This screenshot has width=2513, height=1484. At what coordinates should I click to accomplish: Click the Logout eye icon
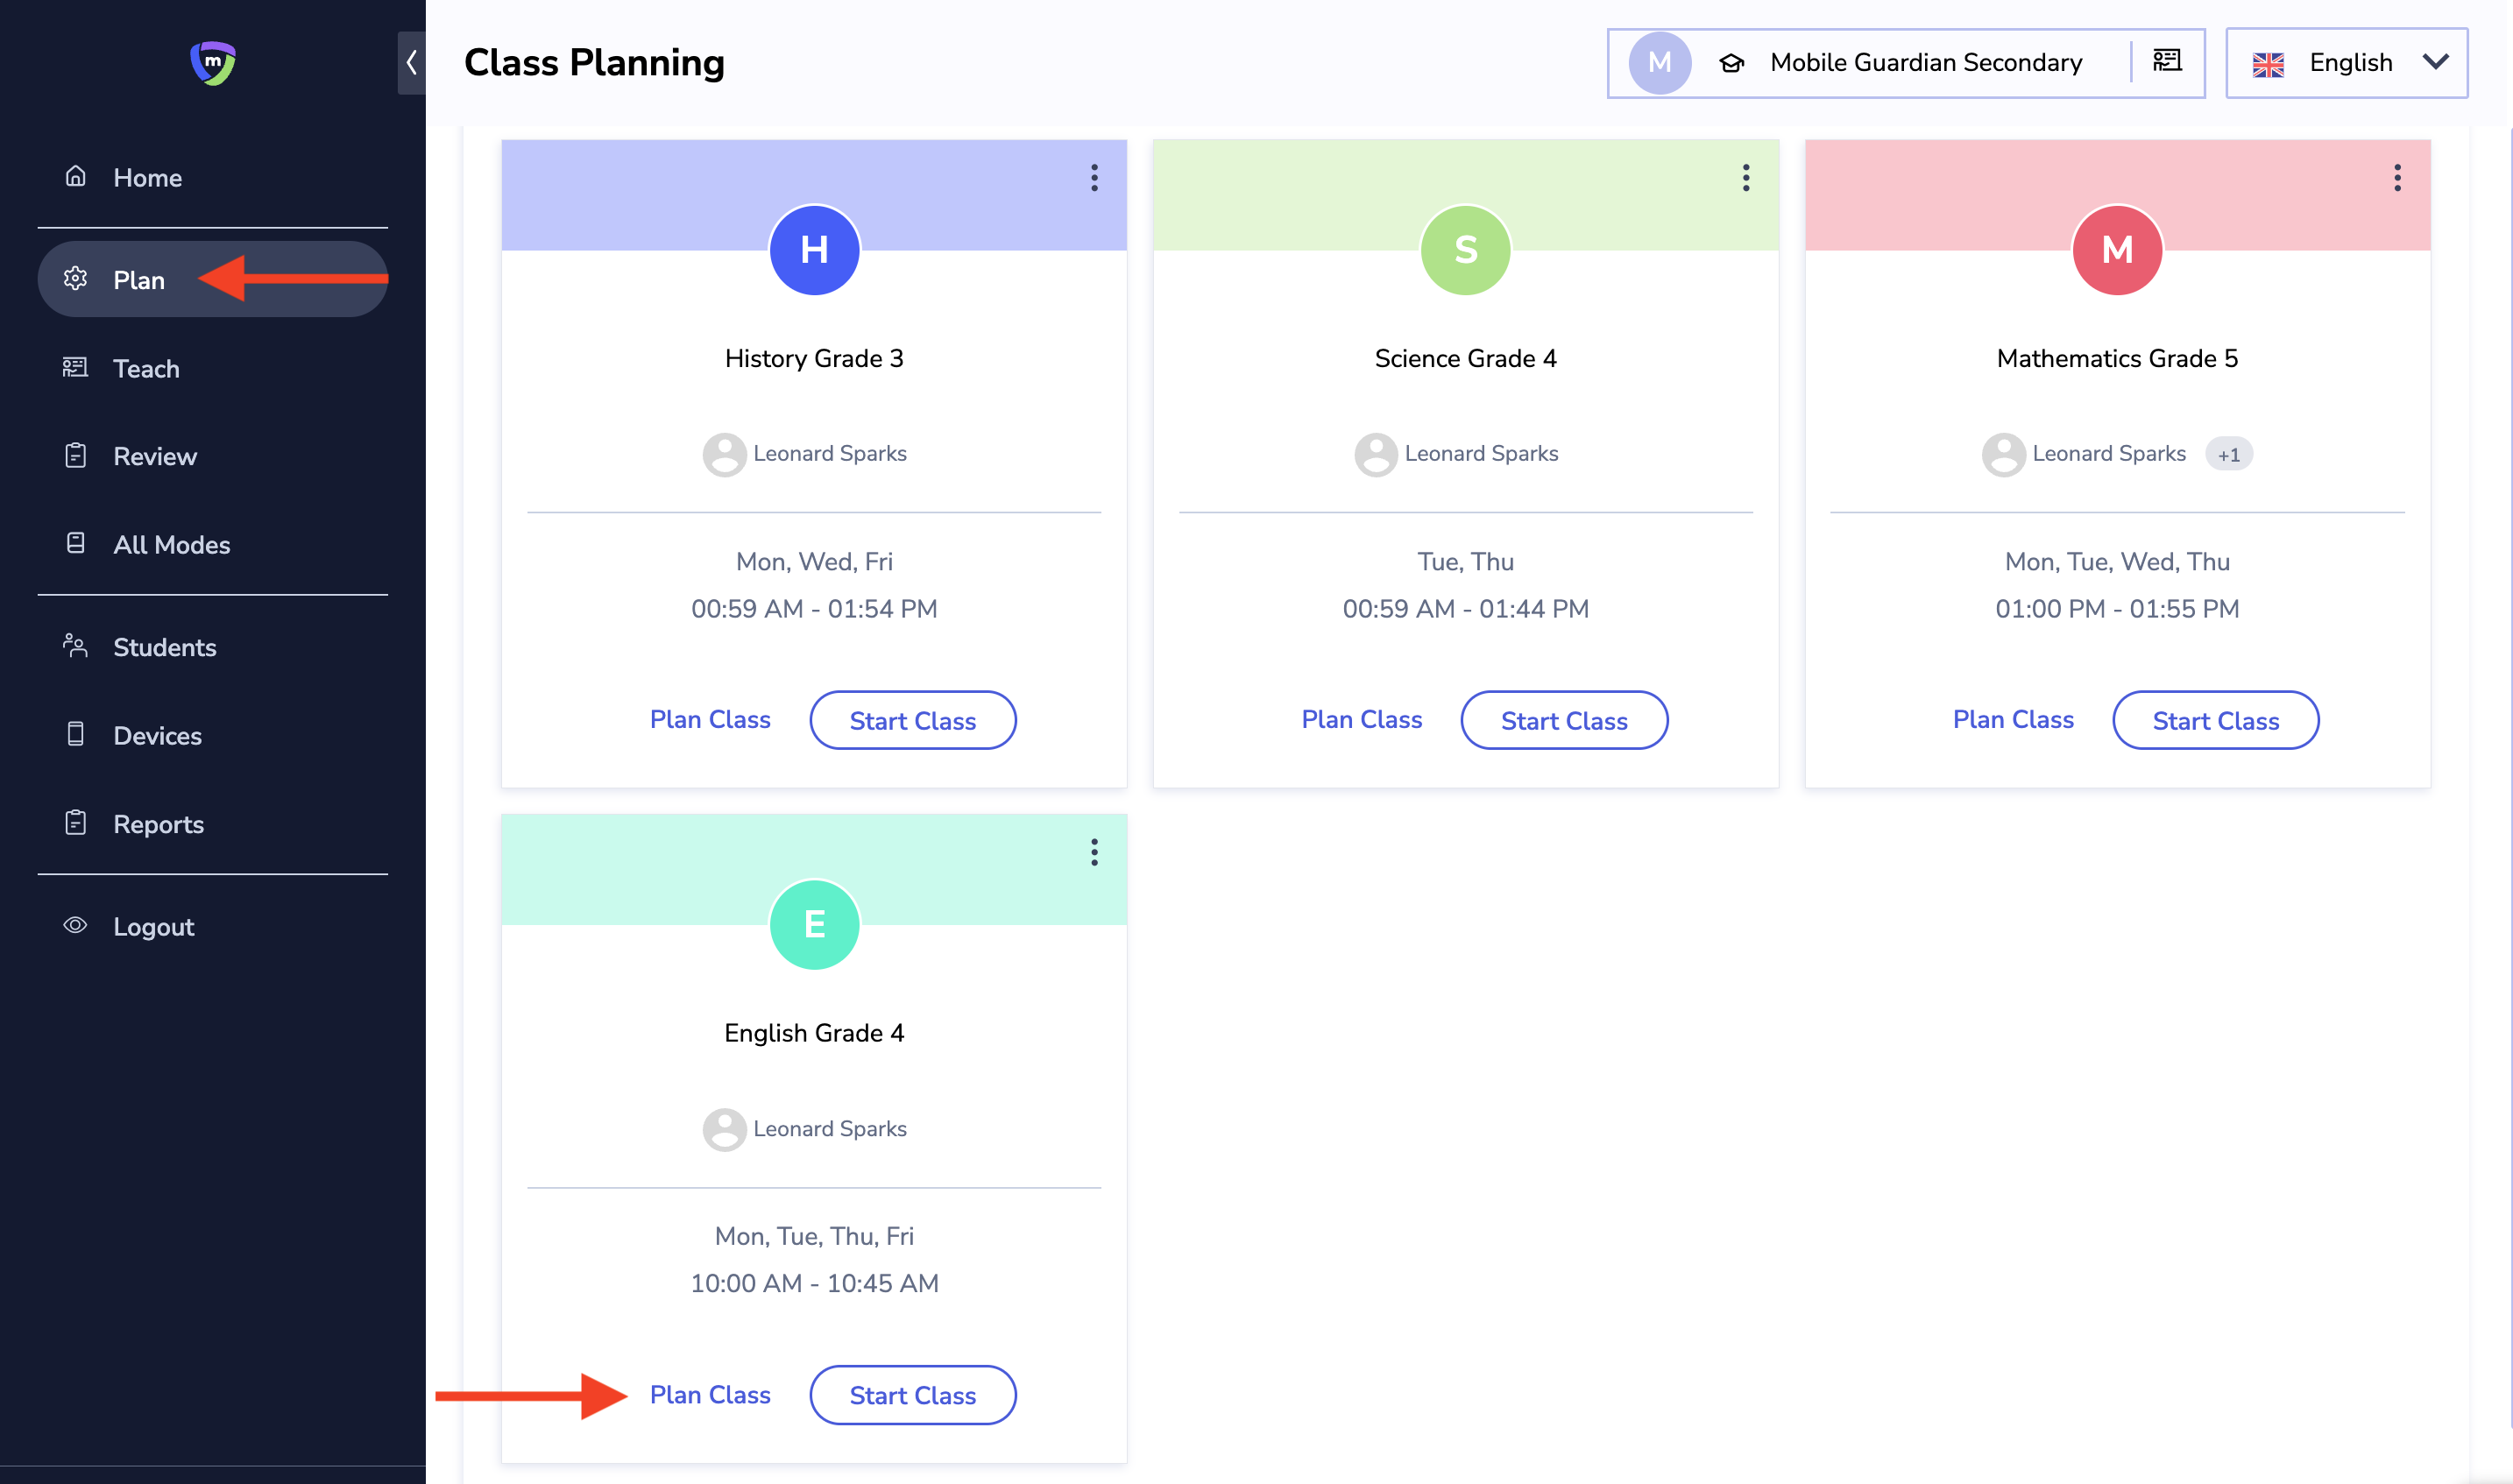76,926
